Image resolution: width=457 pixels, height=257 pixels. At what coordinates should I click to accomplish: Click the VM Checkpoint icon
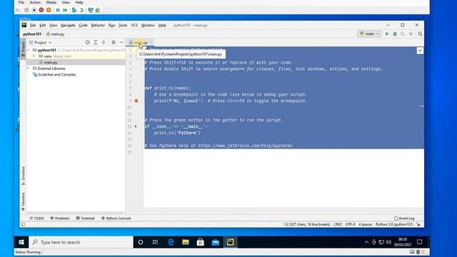(74, 10)
